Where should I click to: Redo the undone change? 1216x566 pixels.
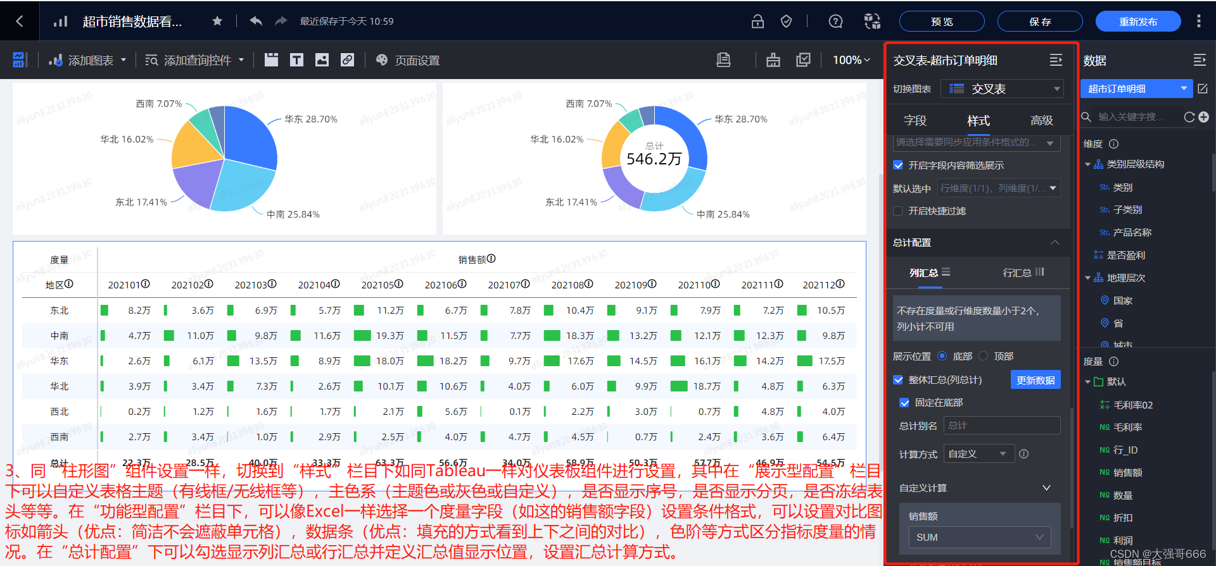281,22
